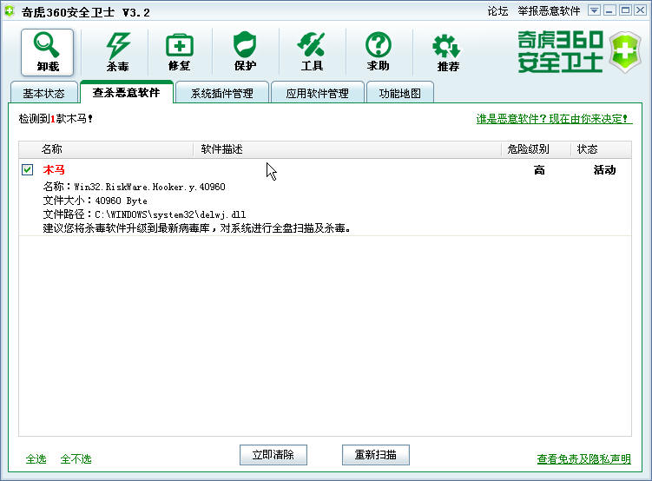Click the 论坛 forum link
652x481 pixels.
[x=497, y=11]
